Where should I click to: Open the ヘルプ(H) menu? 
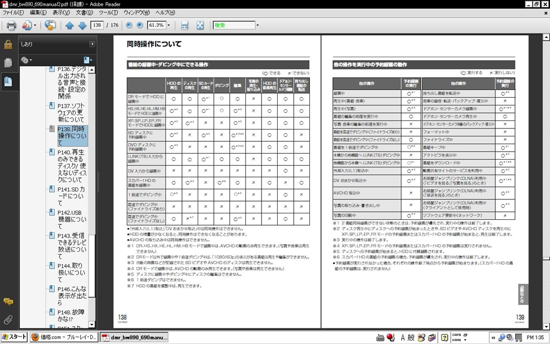click(165, 12)
